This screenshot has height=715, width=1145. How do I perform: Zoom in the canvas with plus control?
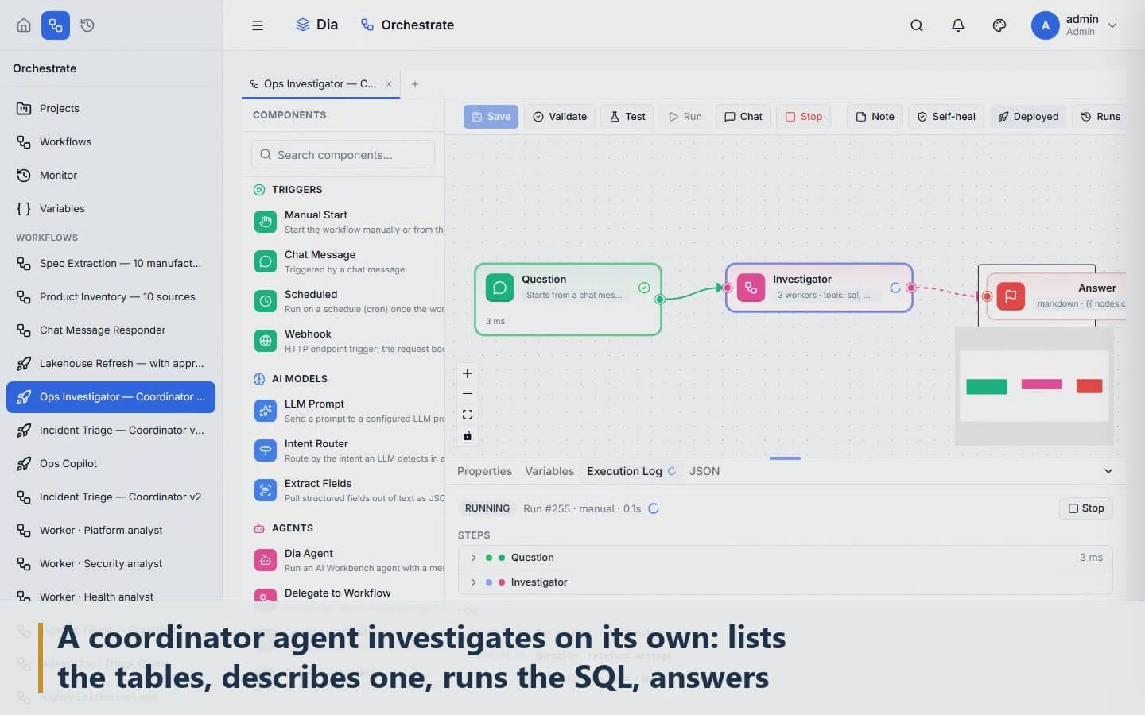(468, 373)
